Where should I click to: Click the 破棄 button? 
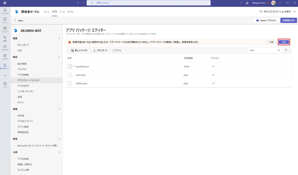[x=272, y=42]
